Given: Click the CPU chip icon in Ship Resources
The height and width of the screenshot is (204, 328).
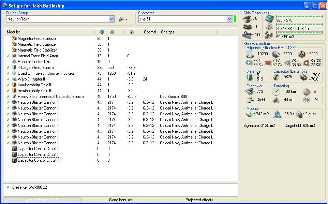Looking at the screenshot, I should (x=269, y=19).
